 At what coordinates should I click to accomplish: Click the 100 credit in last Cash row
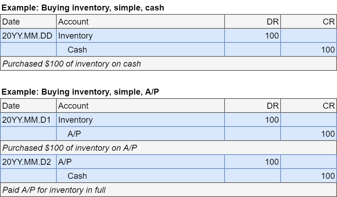(x=328, y=176)
